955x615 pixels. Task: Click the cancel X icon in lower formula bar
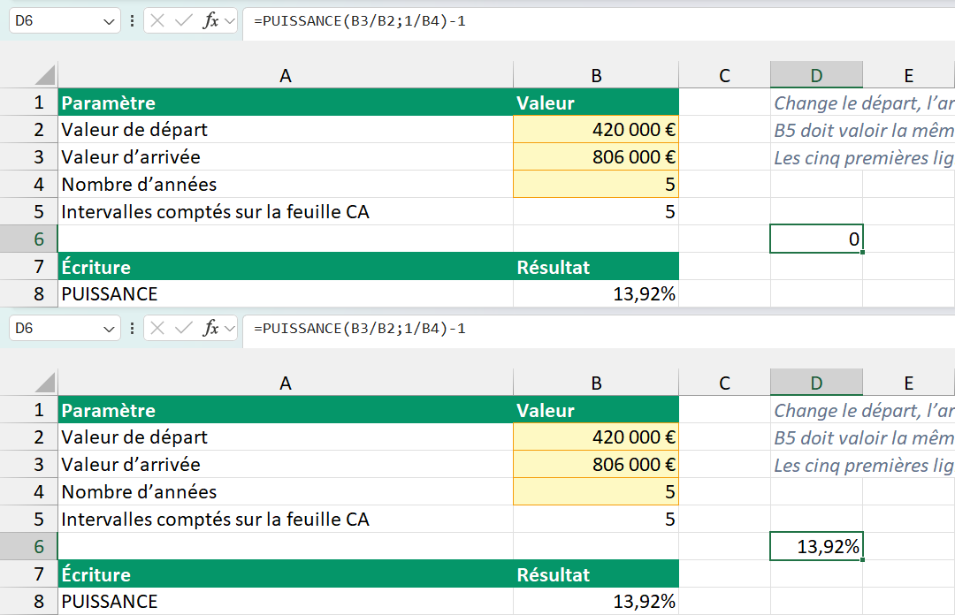pos(157,329)
